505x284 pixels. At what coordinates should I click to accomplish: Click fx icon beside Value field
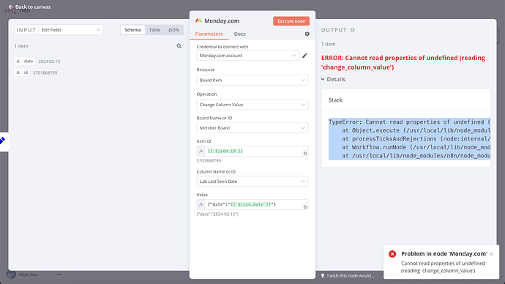click(201, 204)
